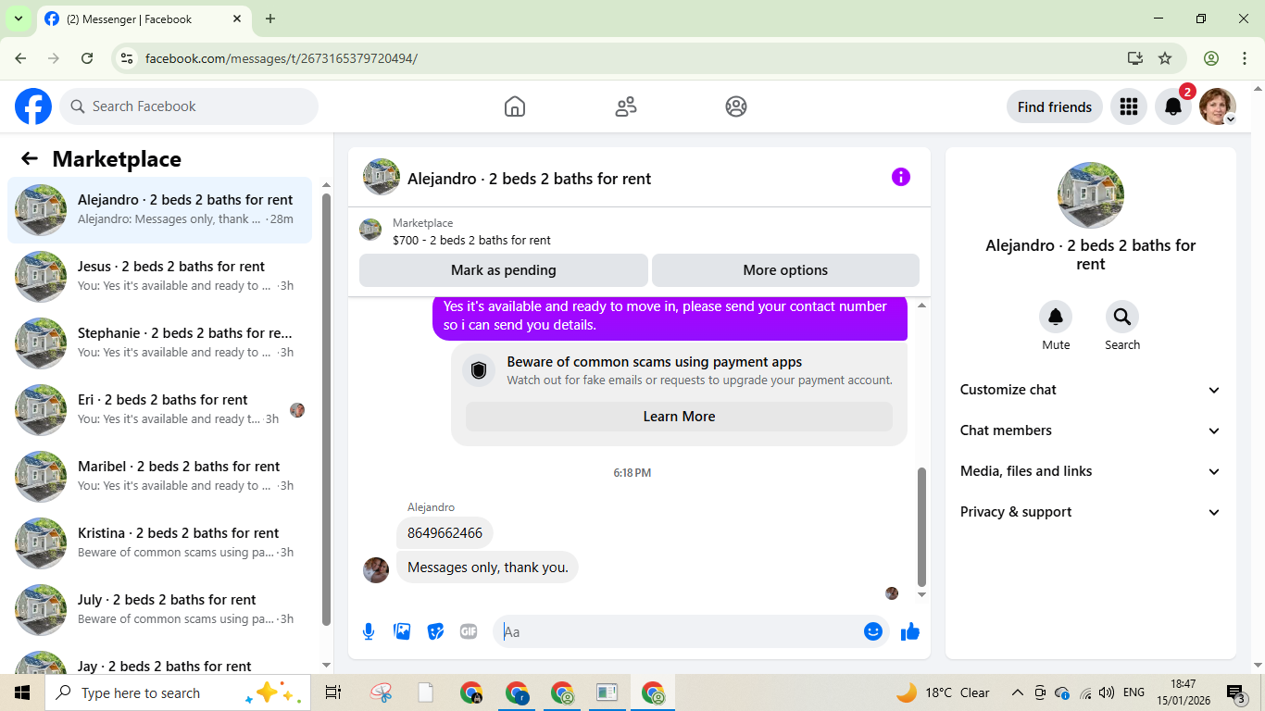Click the phone number message 8649662466
Screen dimensions: 1265x711
(445, 533)
